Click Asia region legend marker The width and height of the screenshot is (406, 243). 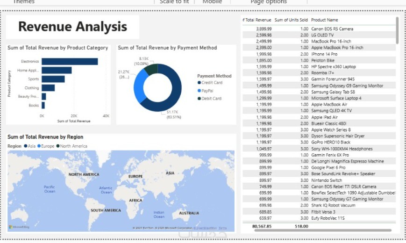[26, 146]
